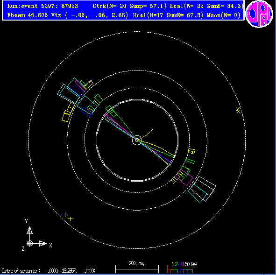
Task: Click the Z axis circle marker
Action: click(29, 244)
